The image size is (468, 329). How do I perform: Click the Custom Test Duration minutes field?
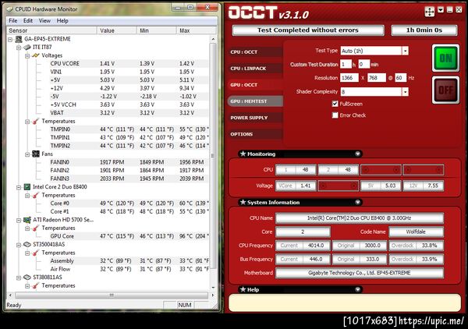click(x=363, y=65)
